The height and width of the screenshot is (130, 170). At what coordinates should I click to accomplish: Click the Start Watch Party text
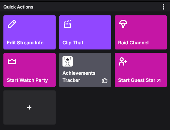27,81
